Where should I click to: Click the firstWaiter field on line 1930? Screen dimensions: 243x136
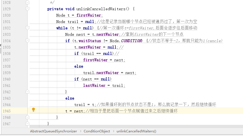coord(89,15)
